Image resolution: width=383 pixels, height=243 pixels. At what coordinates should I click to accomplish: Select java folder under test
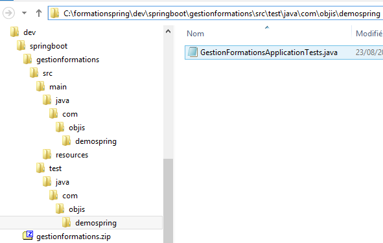tap(62, 182)
